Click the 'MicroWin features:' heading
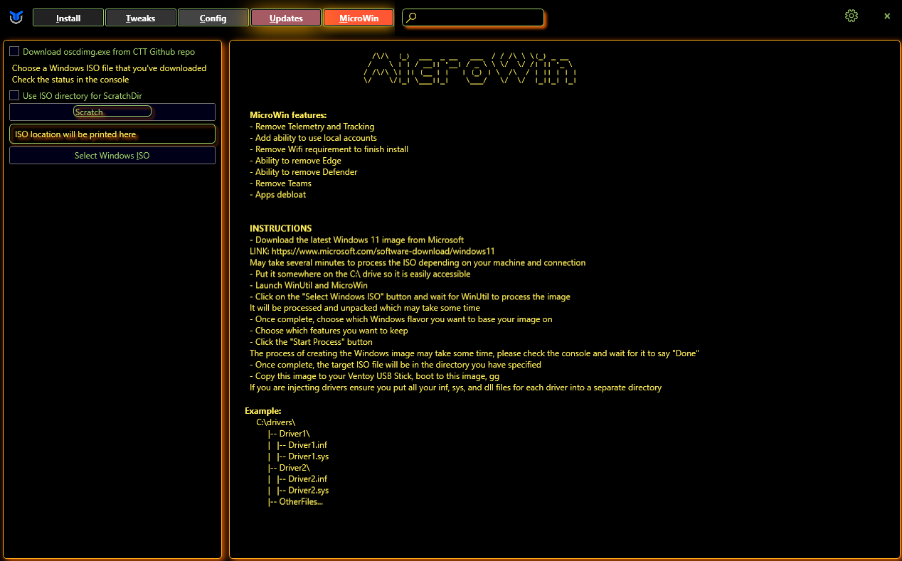The height and width of the screenshot is (561, 902). pyautogui.click(x=288, y=114)
